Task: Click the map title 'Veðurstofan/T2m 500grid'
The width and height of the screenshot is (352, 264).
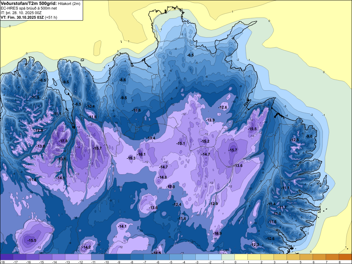Action: tap(28, 4)
